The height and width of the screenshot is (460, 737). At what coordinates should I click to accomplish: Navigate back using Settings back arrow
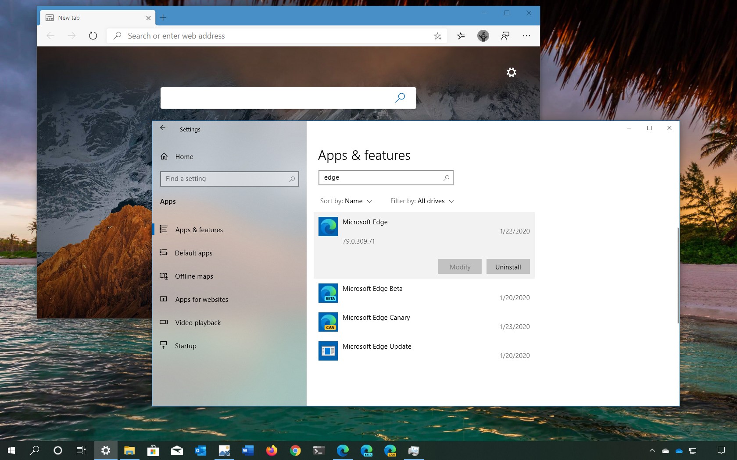163,128
